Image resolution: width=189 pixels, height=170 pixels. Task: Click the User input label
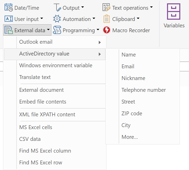pyautogui.click(x=27, y=19)
